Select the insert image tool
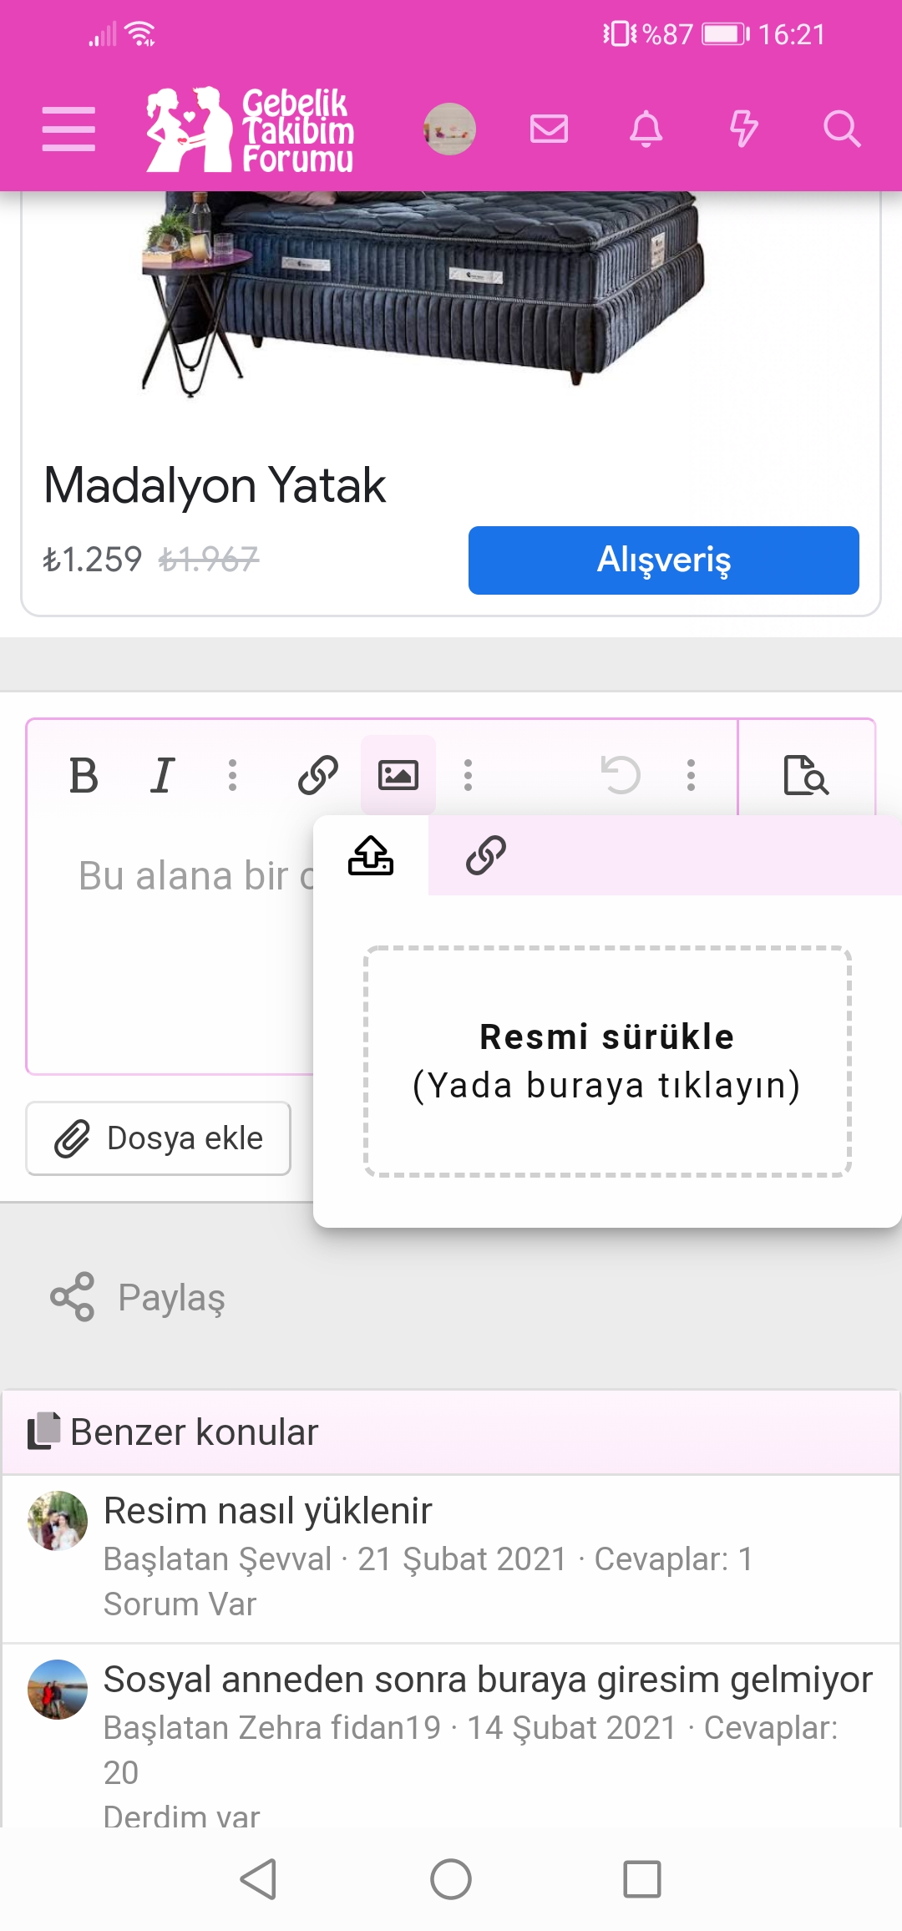Screen dimensions: 902x1931 (x=399, y=775)
